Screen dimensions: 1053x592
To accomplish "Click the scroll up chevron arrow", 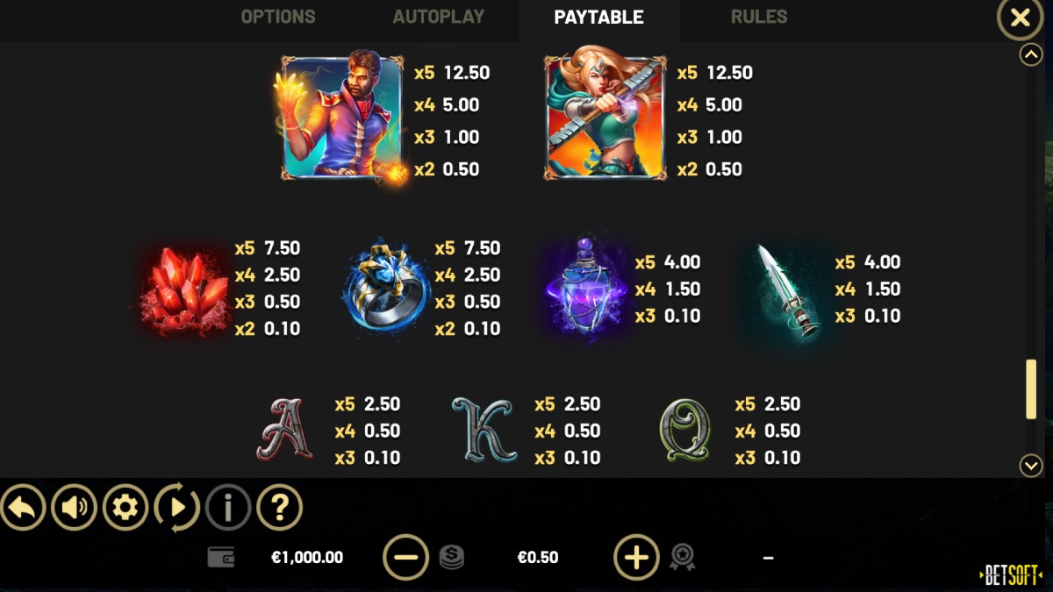I will pyautogui.click(x=1031, y=55).
